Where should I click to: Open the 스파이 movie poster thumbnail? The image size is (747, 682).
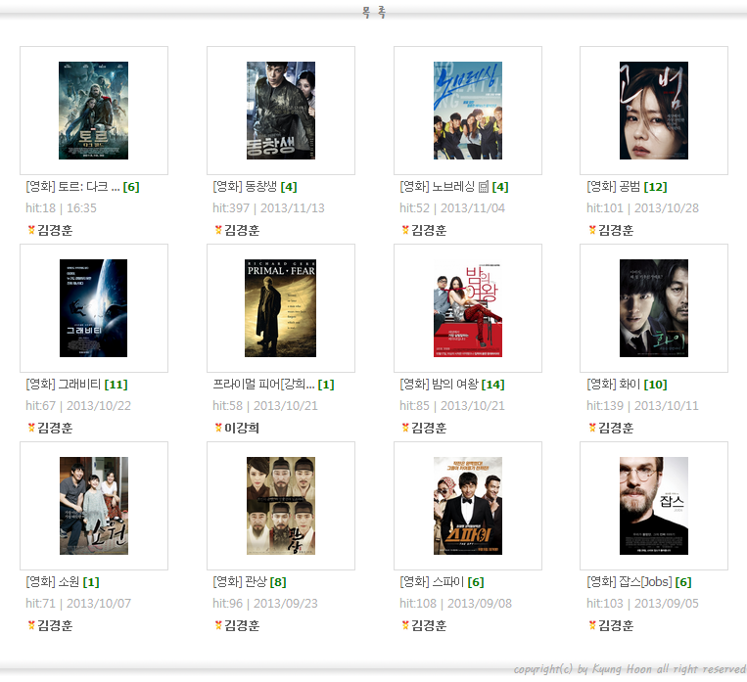coord(468,506)
